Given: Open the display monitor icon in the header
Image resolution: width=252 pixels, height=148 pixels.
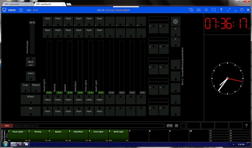Looking at the screenshot, I should coord(214,10).
